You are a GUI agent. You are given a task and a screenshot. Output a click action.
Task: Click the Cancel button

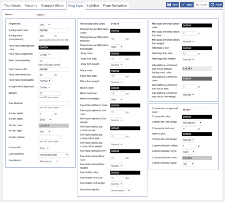201,5
